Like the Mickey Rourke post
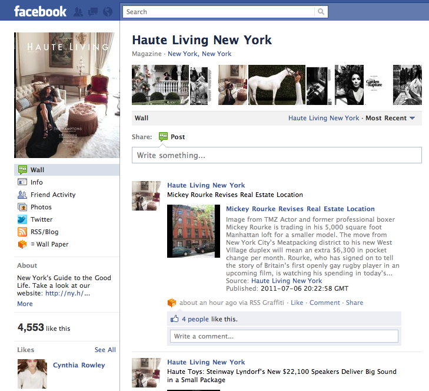The width and height of the screenshot is (429, 391). 297,303
